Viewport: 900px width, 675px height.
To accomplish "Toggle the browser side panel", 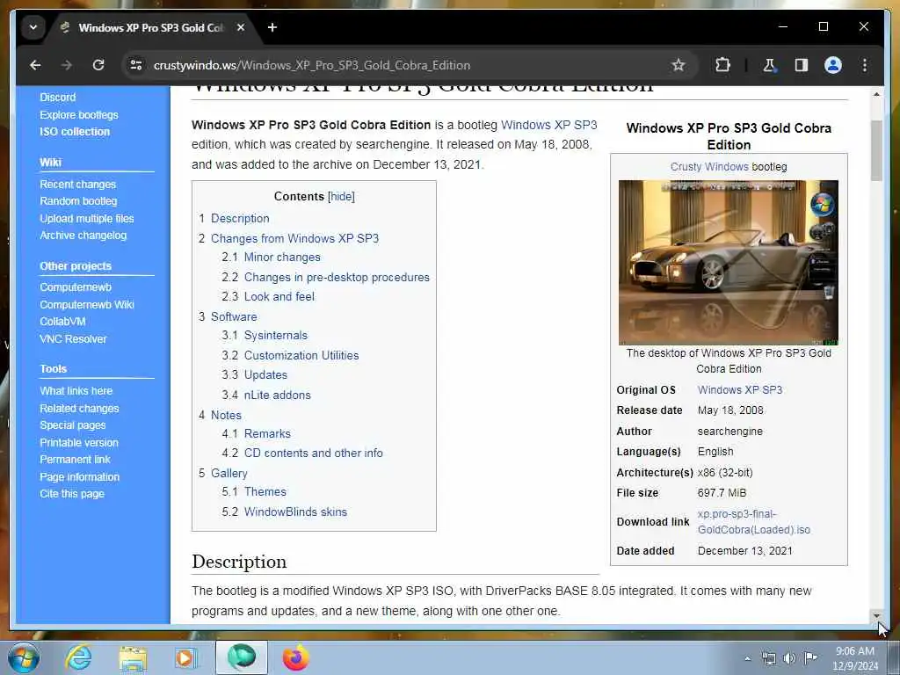I will coord(802,65).
